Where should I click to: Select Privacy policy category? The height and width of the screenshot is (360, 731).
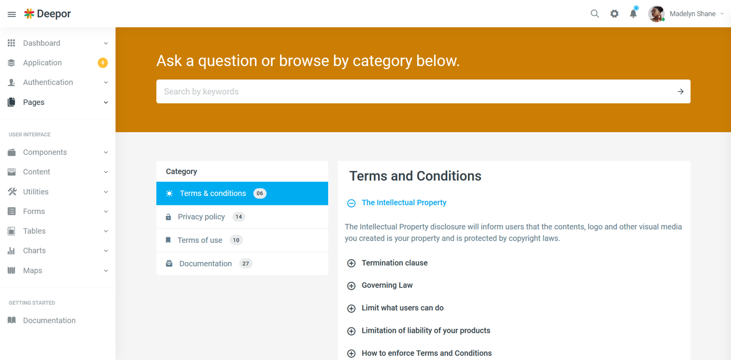coord(242,217)
